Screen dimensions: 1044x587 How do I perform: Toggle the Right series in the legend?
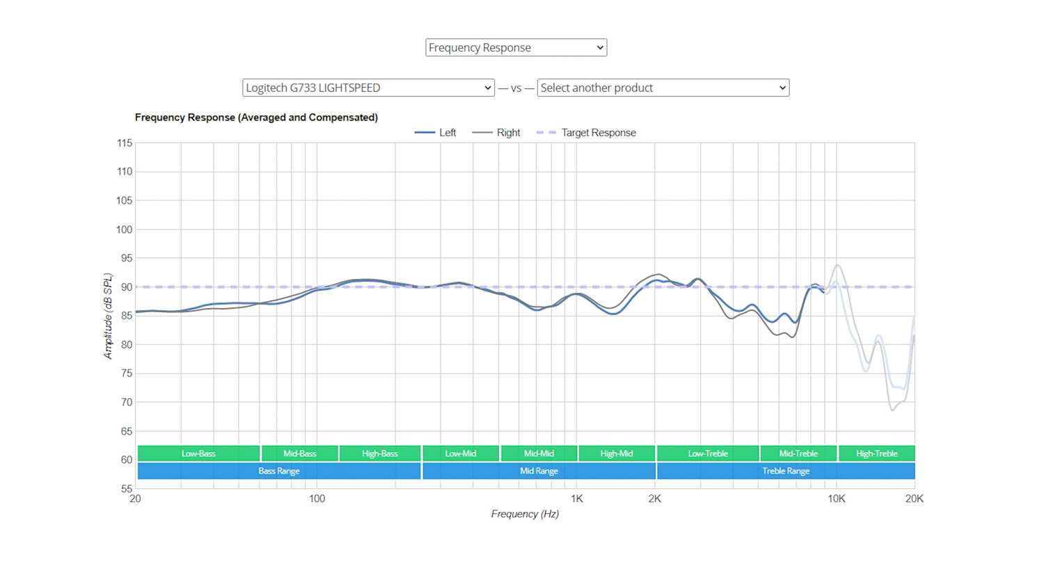tap(497, 133)
